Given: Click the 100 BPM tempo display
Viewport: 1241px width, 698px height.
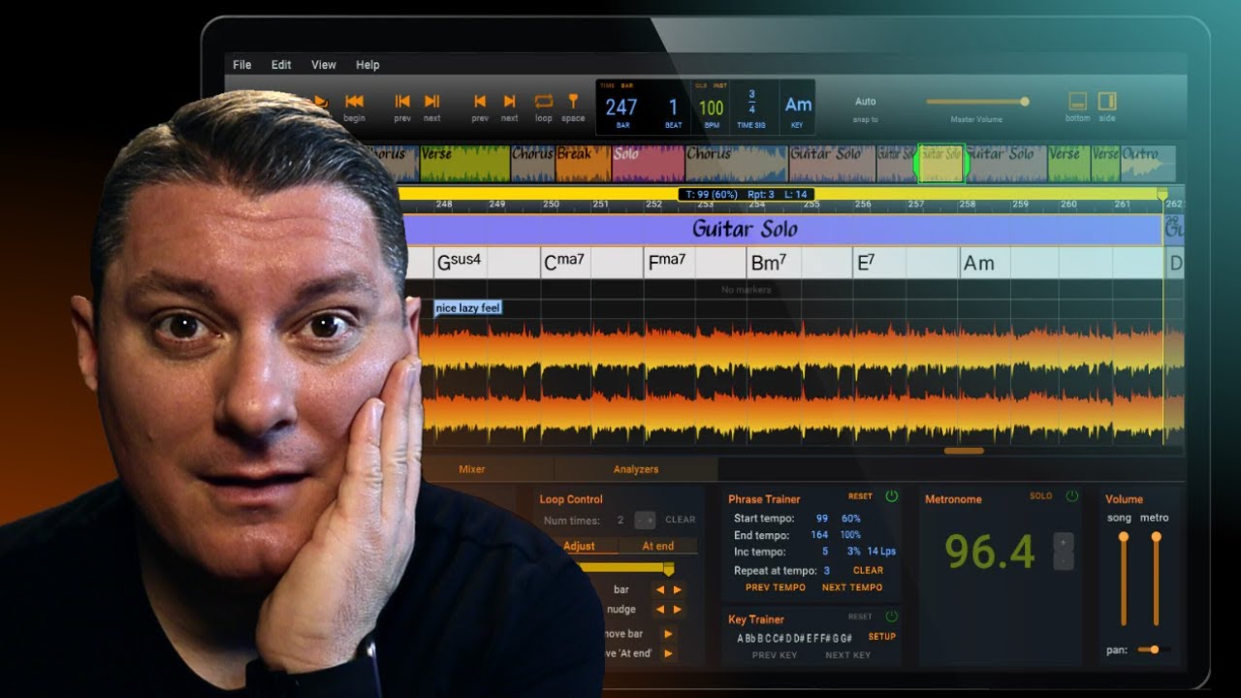Looking at the screenshot, I should pos(712,108).
